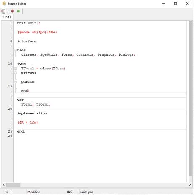194x195 pixels.
Task: Click the green Jump Forward arrow icon
Action: [x=19, y=11]
